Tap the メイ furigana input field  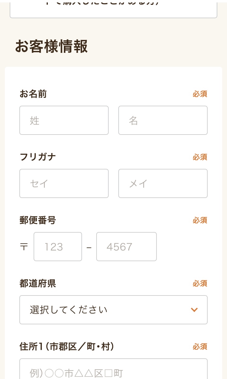(163, 183)
